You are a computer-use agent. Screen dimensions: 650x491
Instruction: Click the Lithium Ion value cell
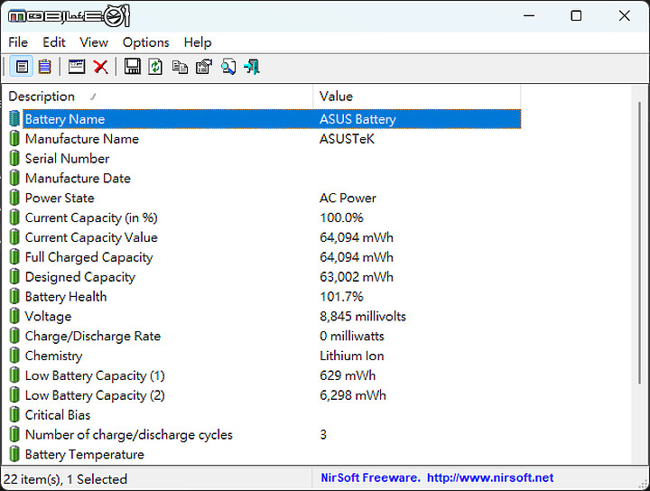352,356
